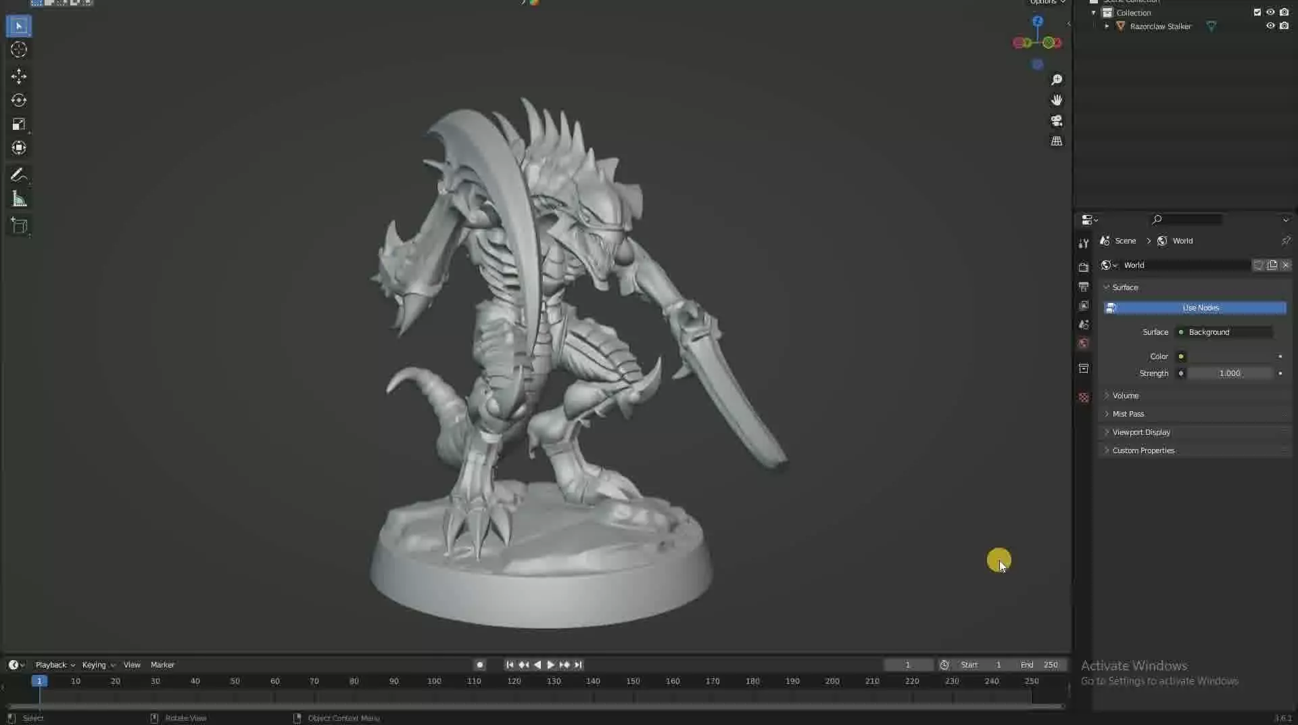Switch perspective/orthographic grid icon
1298x725 pixels.
(x=1057, y=141)
